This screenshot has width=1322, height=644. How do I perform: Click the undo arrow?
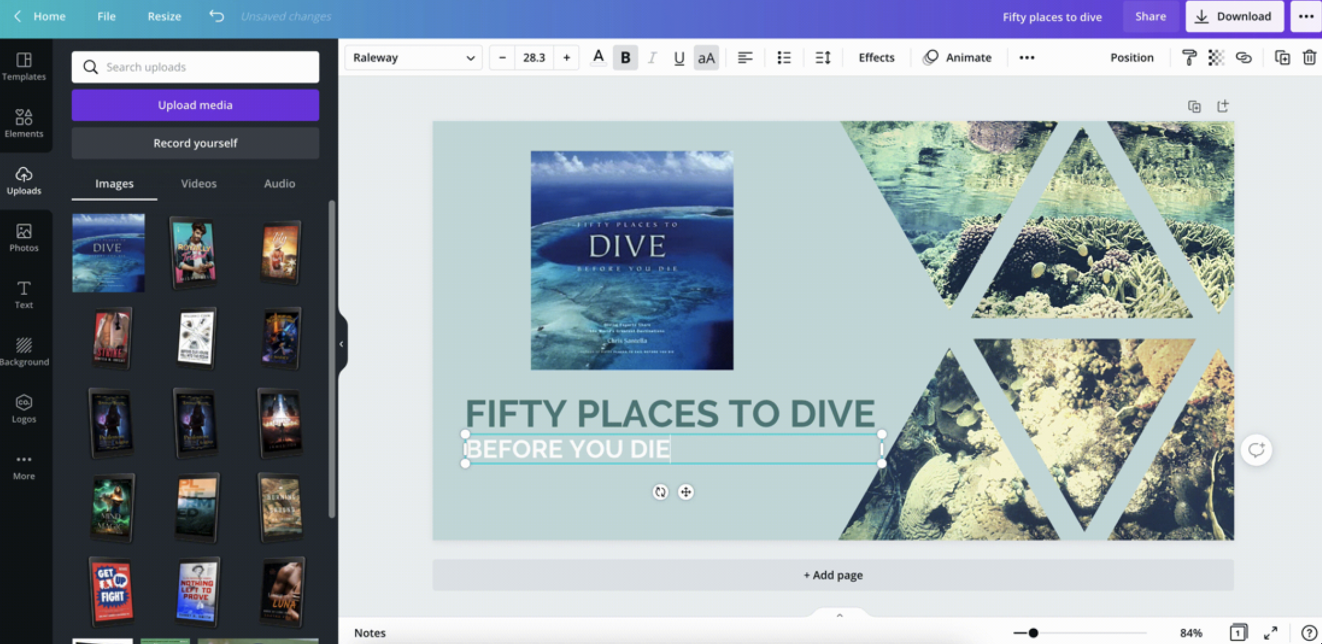(x=216, y=16)
